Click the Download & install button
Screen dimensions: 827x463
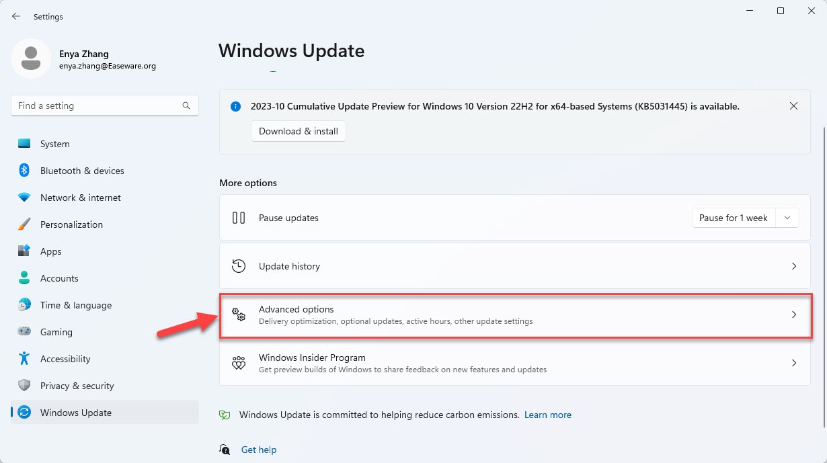(x=298, y=131)
